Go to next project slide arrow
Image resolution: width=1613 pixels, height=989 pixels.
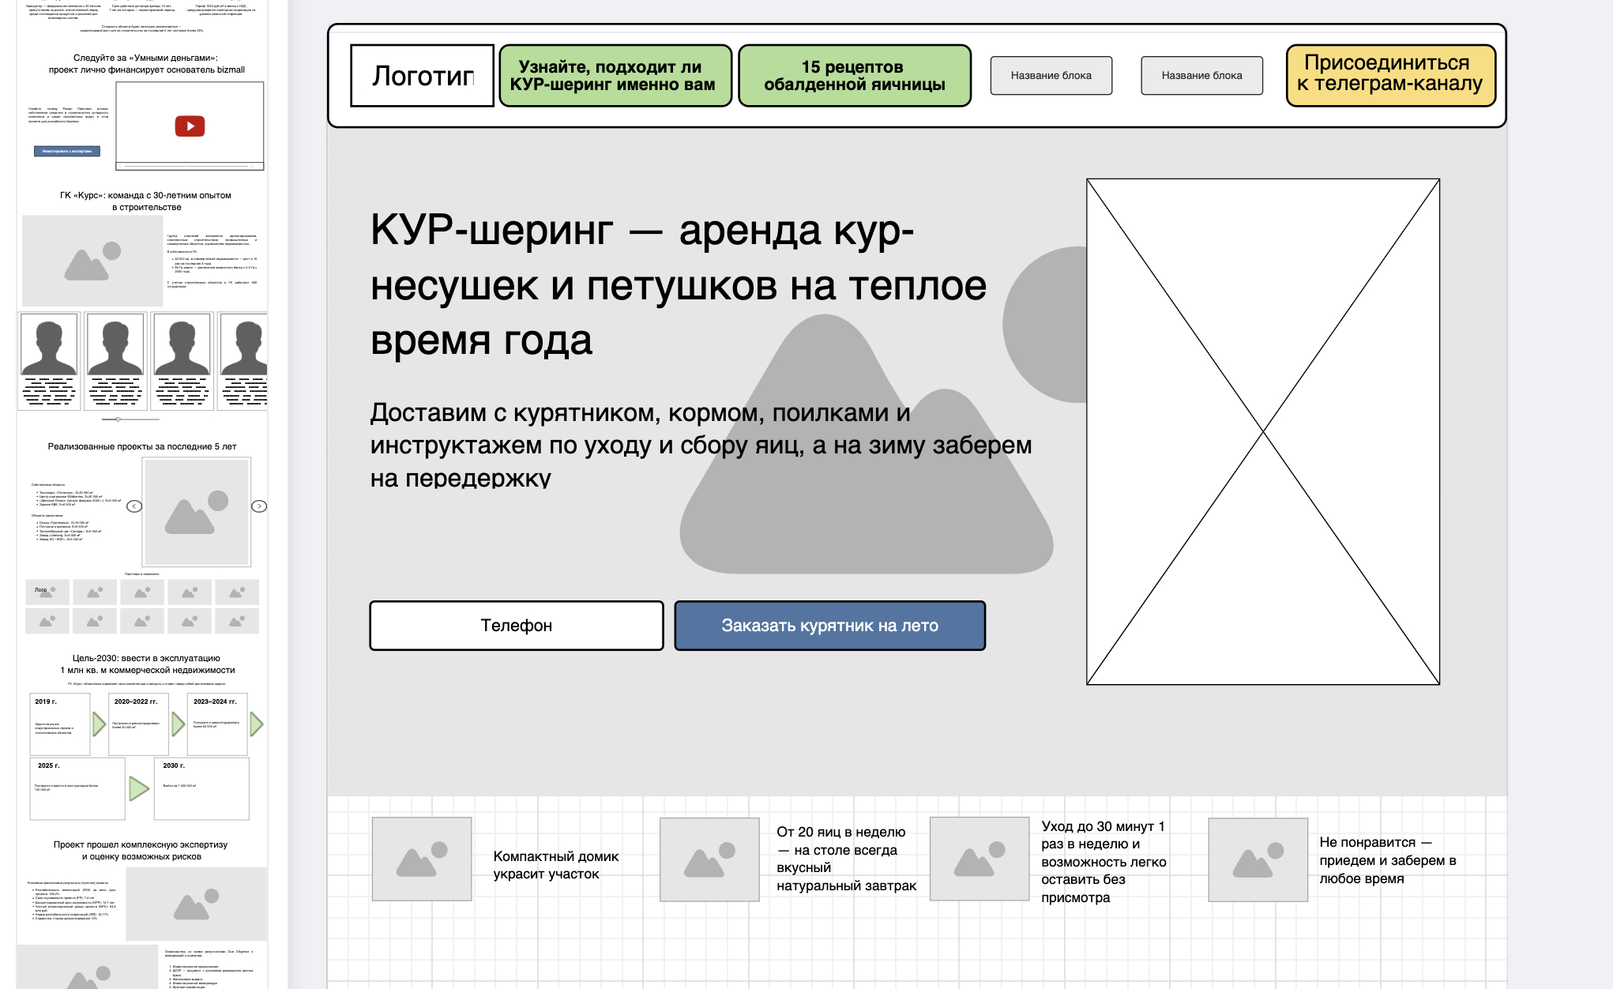click(x=259, y=506)
